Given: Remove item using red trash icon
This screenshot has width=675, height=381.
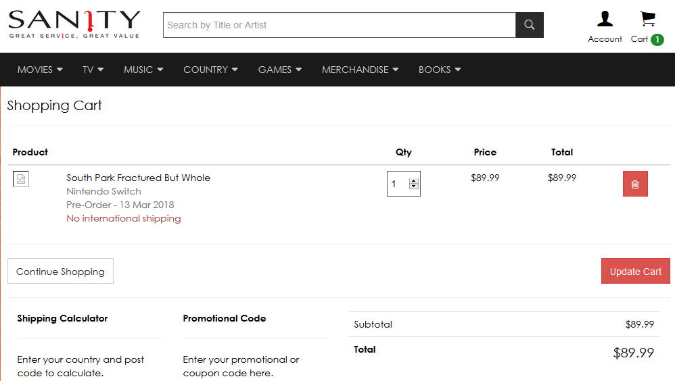Looking at the screenshot, I should click(635, 184).
